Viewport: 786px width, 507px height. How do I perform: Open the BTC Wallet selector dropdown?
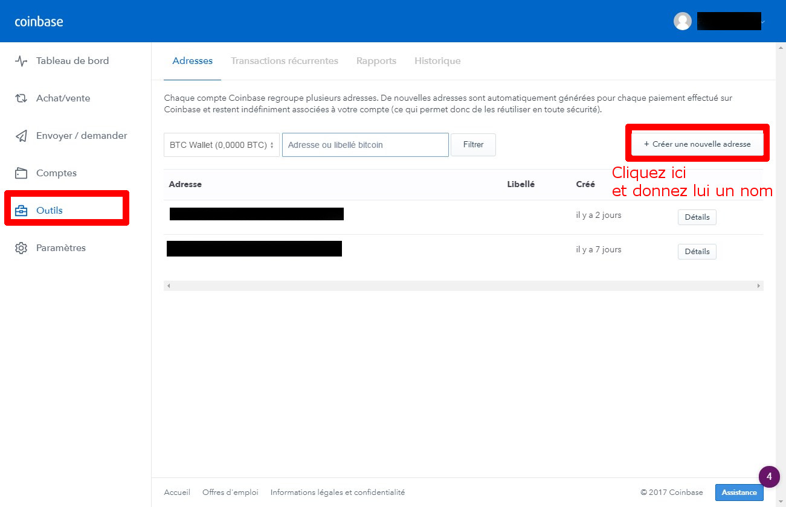pyautogui.click(x=222, y=145)
